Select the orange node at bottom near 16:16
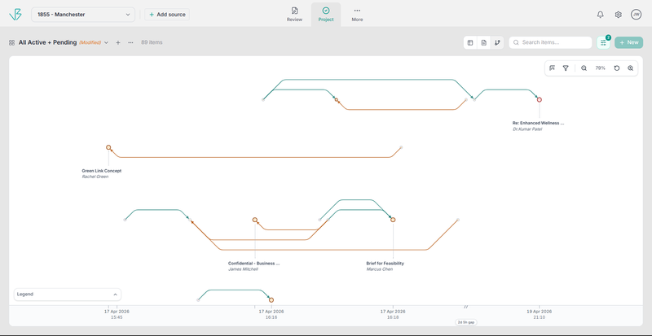The width and height of the screenshot is (652, 336). coord(271,300)
